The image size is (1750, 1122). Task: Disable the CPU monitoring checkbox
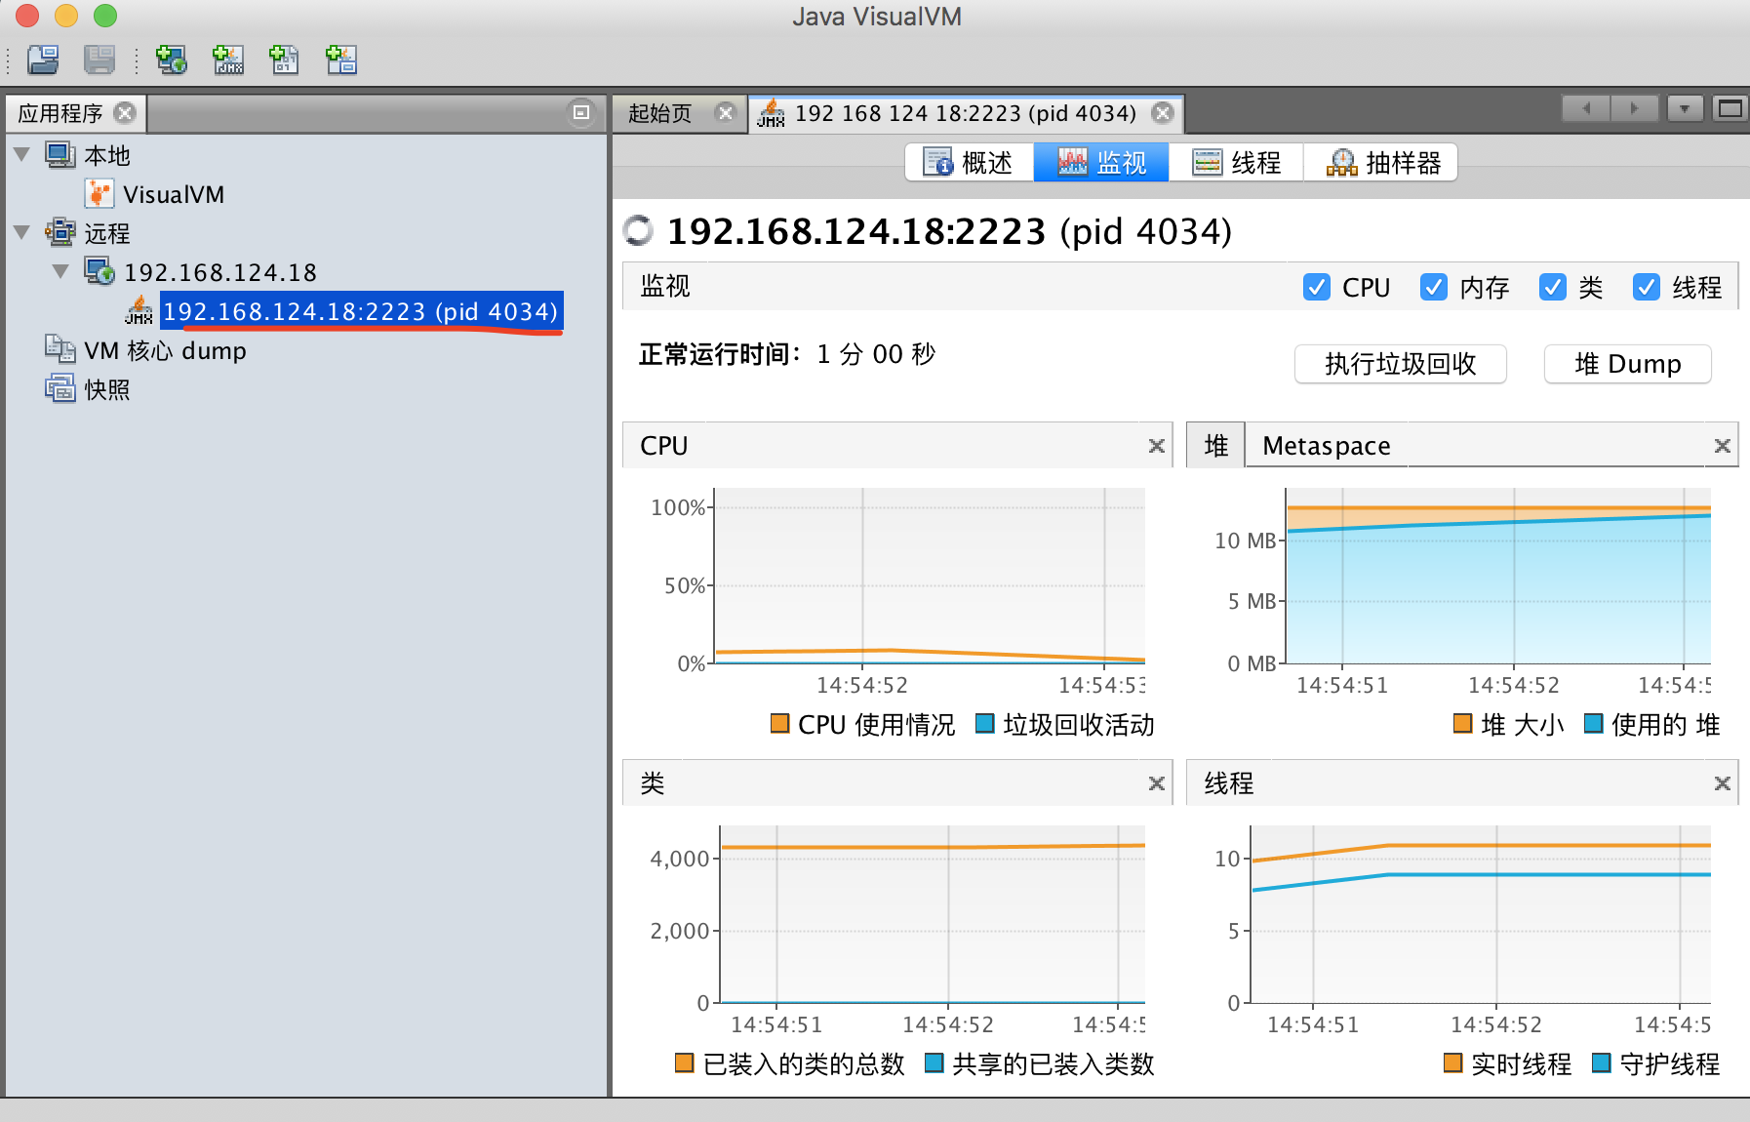(1317, 287)
